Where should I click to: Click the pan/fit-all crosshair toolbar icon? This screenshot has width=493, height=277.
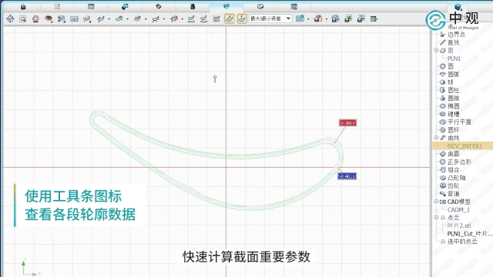(10, 18)
